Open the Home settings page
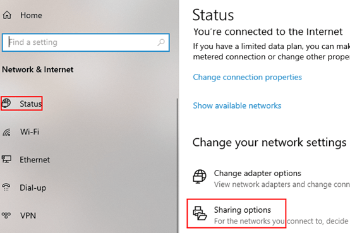 (31, 15)
